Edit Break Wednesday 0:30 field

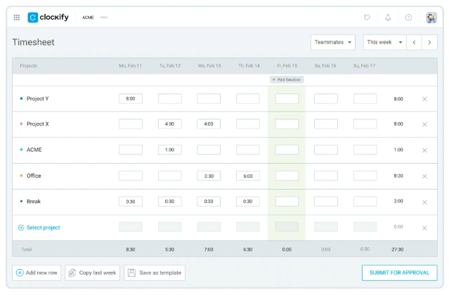[x=209, y=202]
